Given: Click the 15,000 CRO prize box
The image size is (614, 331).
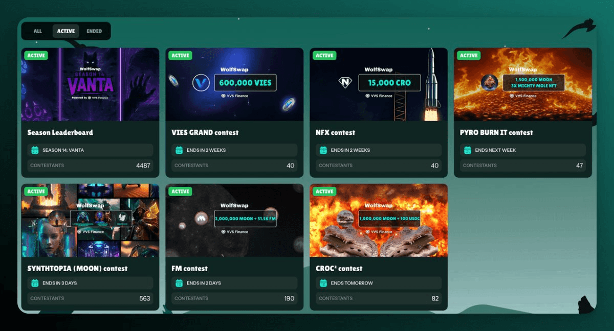Looking at the screenshot, I should tap(389, 83).
